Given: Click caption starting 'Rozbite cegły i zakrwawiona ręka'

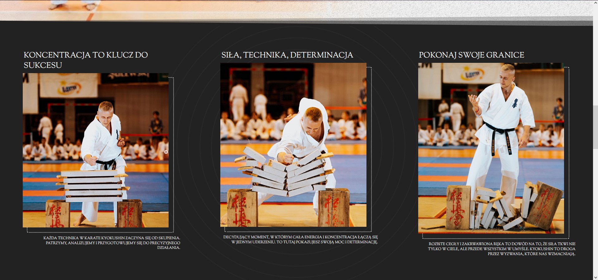Looking at the screenshot, I should coord(502,249).
